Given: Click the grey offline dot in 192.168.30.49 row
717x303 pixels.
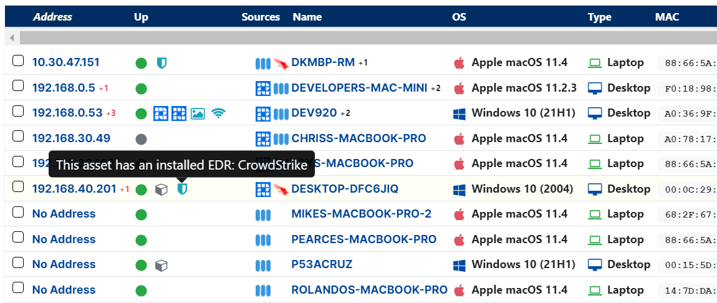Looking at the screenshot, I should (142, 139).
